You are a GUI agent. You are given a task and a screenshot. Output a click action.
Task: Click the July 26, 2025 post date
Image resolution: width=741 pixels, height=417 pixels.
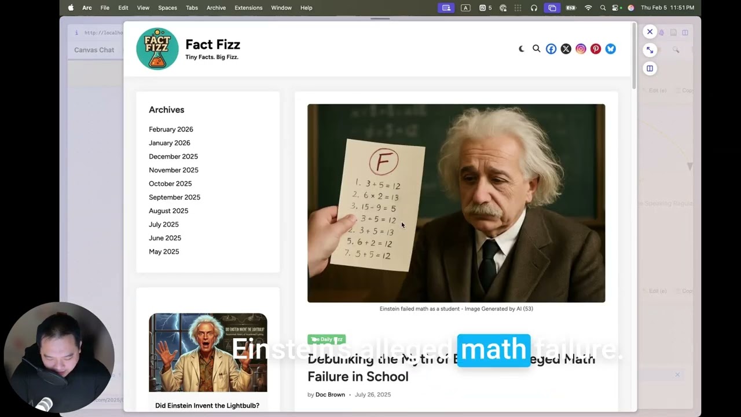[x=373, y=395]
